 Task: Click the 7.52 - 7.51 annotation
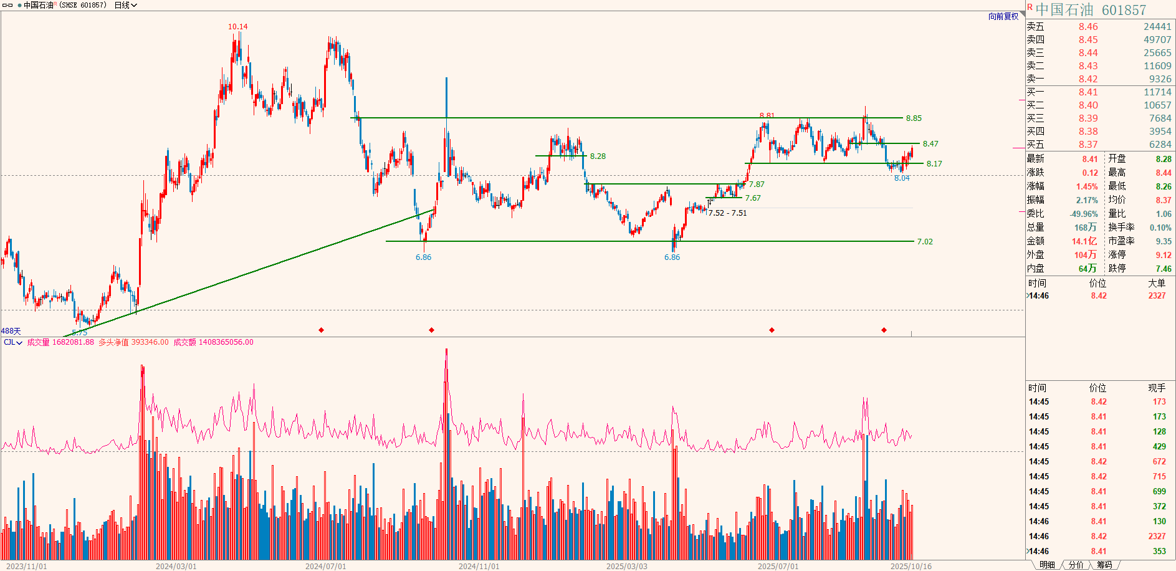(x=727, y=213)
